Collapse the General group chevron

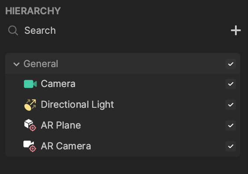[x=16, y=64]
